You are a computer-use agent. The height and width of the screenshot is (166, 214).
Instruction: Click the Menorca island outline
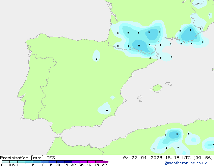169,84
